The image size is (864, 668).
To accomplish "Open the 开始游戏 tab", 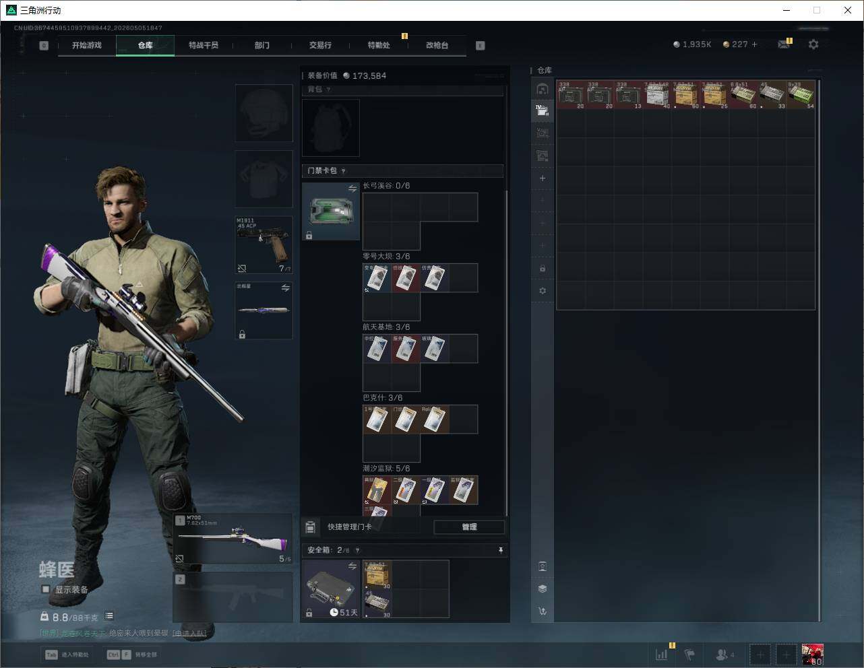I will [x=87, y=45].
